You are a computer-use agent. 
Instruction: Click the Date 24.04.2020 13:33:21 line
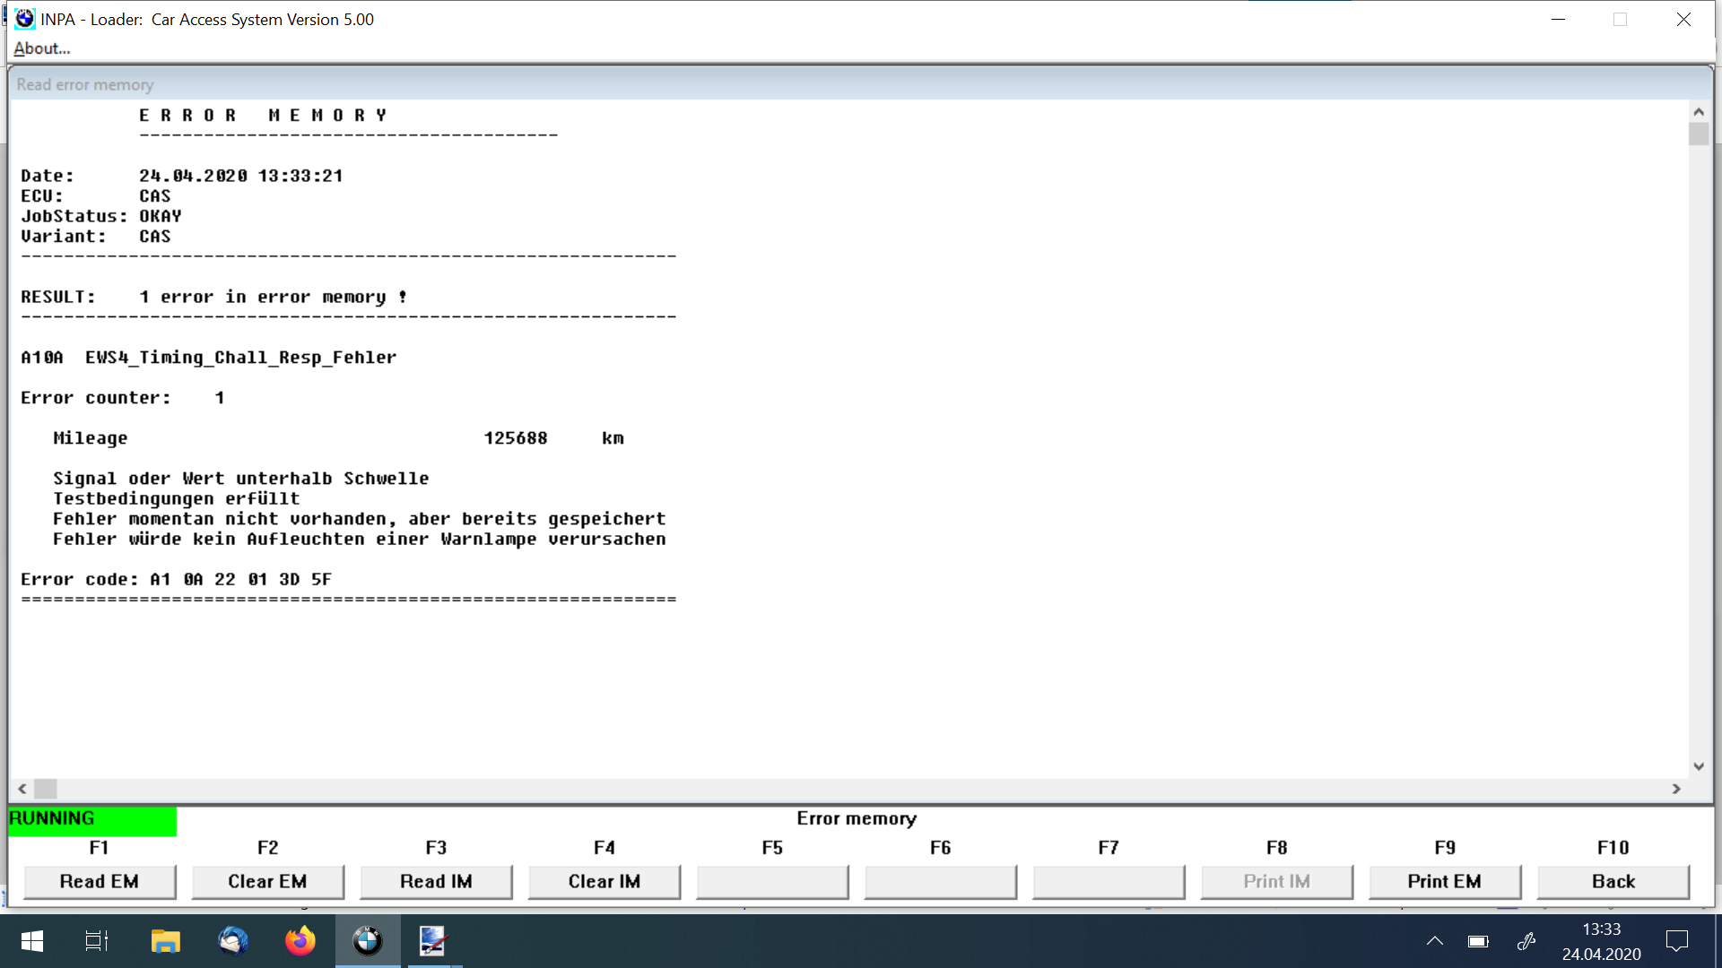click(182, 176)
